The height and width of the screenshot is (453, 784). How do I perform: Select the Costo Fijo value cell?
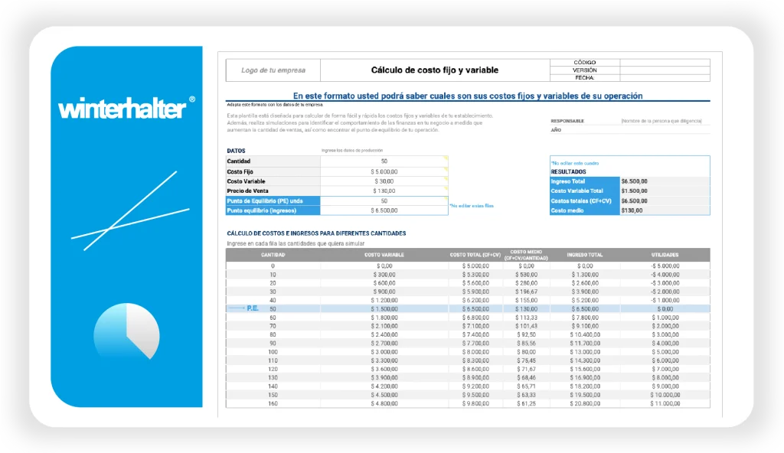[384, 171]
